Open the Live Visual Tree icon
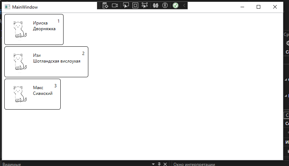The image size is (289, 166). [x=106, y=5]
